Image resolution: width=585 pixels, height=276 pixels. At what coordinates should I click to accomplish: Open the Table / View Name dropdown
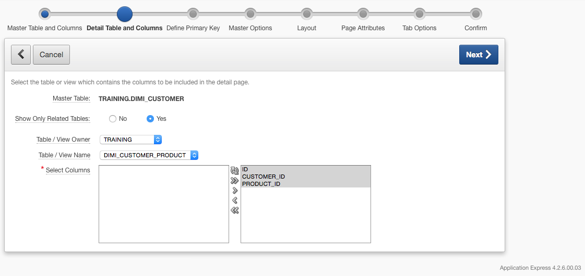(x=149, y=155)
